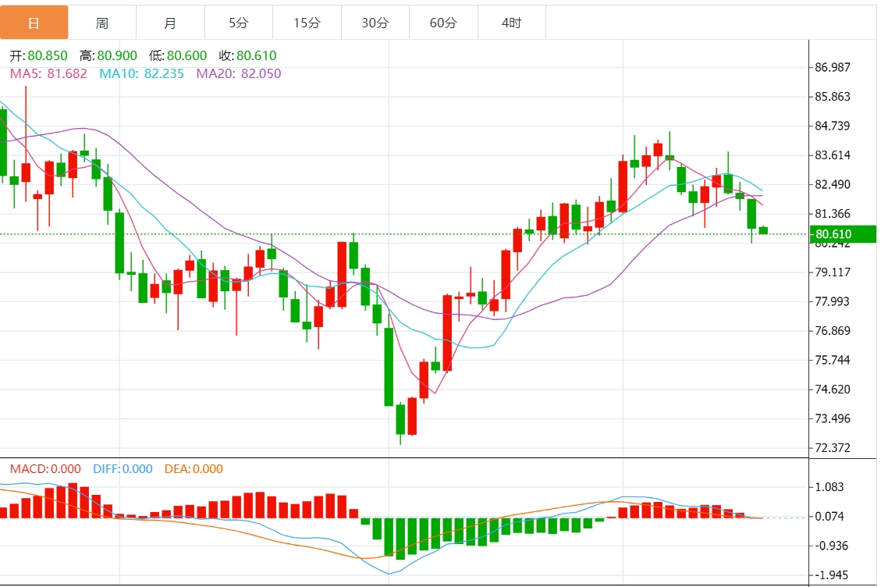Viewport: 881px width, 587px height.
Task: Select the MA20: 82.050 indicator label
Action: point(239,73)
